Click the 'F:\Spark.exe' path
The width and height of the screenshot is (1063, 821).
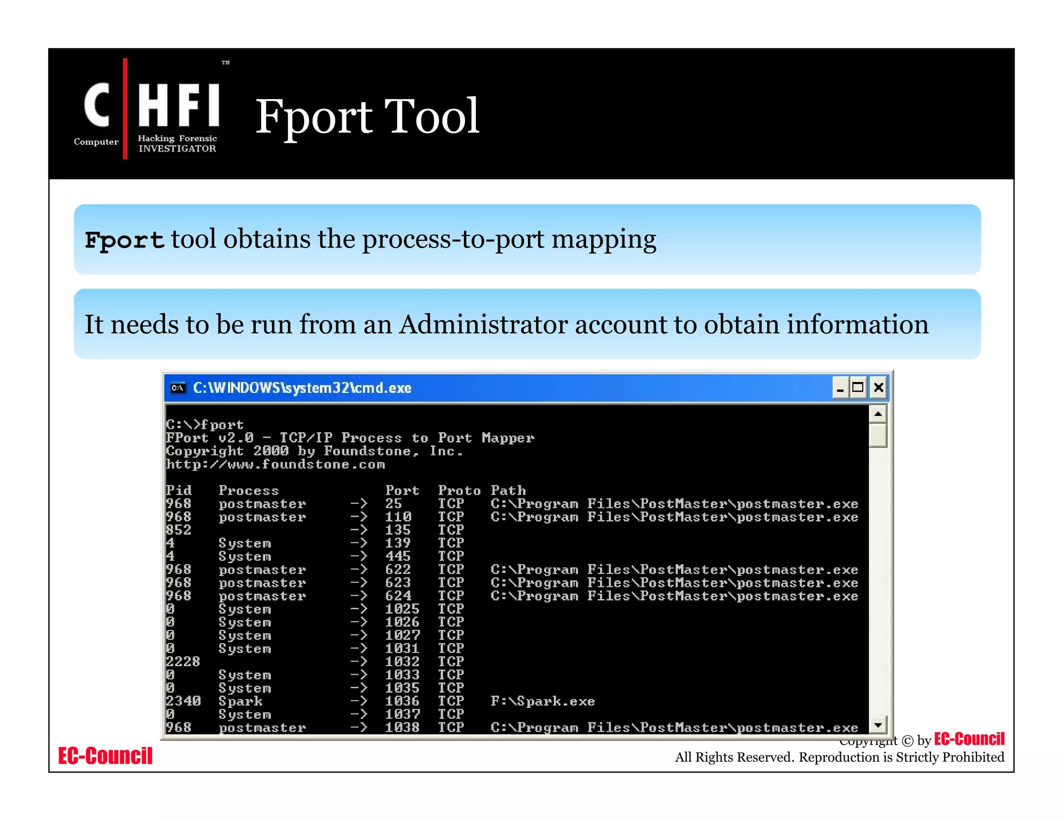pos(543,701)
